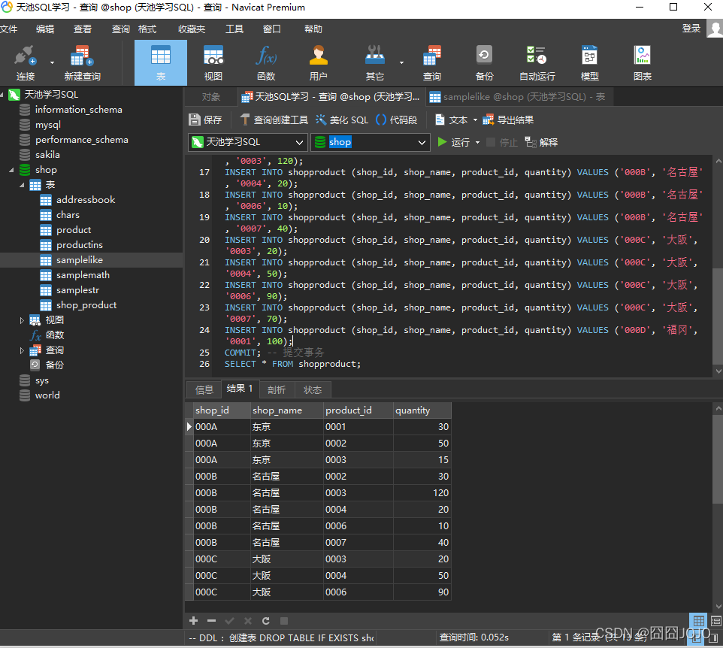The width and height of the screenshot is (723, 648).
Task: Switch to grid view icon in status bar
Action: [698, 621]
